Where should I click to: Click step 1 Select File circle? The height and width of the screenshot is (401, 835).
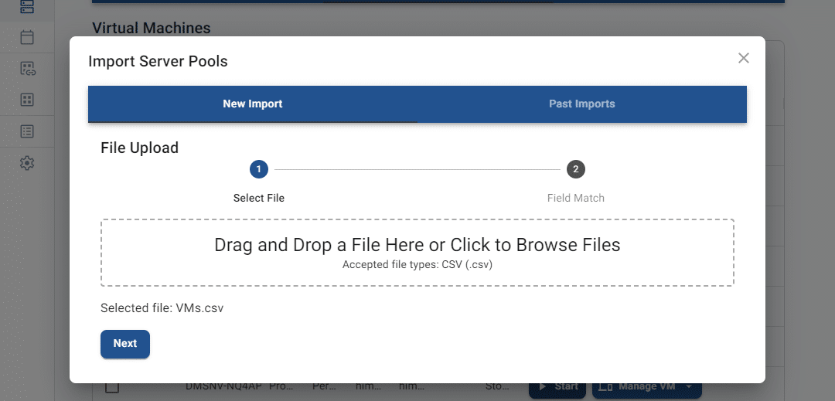pyautogui.click(x=259, y=169)
